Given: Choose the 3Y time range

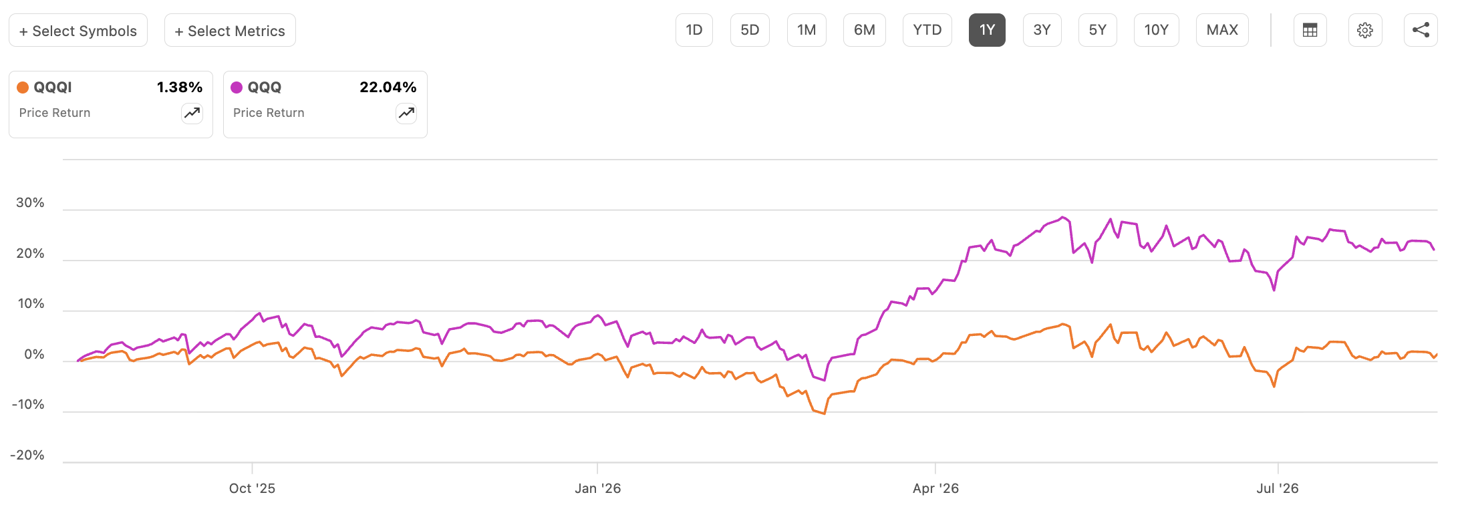Looking at the screenshot, I should click(x=1042, y=30).
